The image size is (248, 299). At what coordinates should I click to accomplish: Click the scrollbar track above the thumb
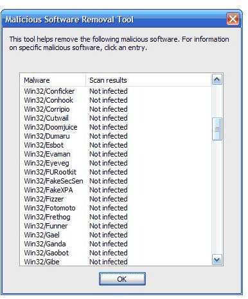click(217, 101)
